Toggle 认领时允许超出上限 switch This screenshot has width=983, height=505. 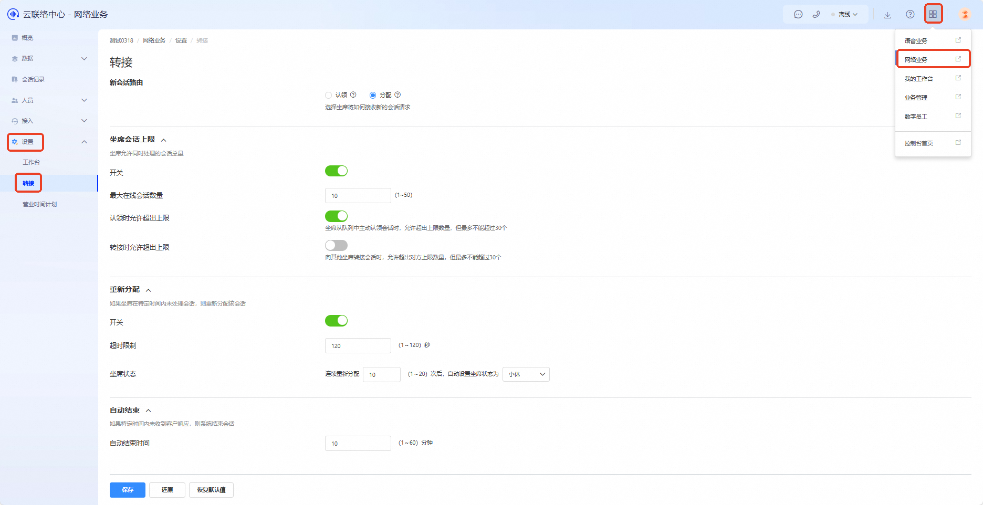337,216
